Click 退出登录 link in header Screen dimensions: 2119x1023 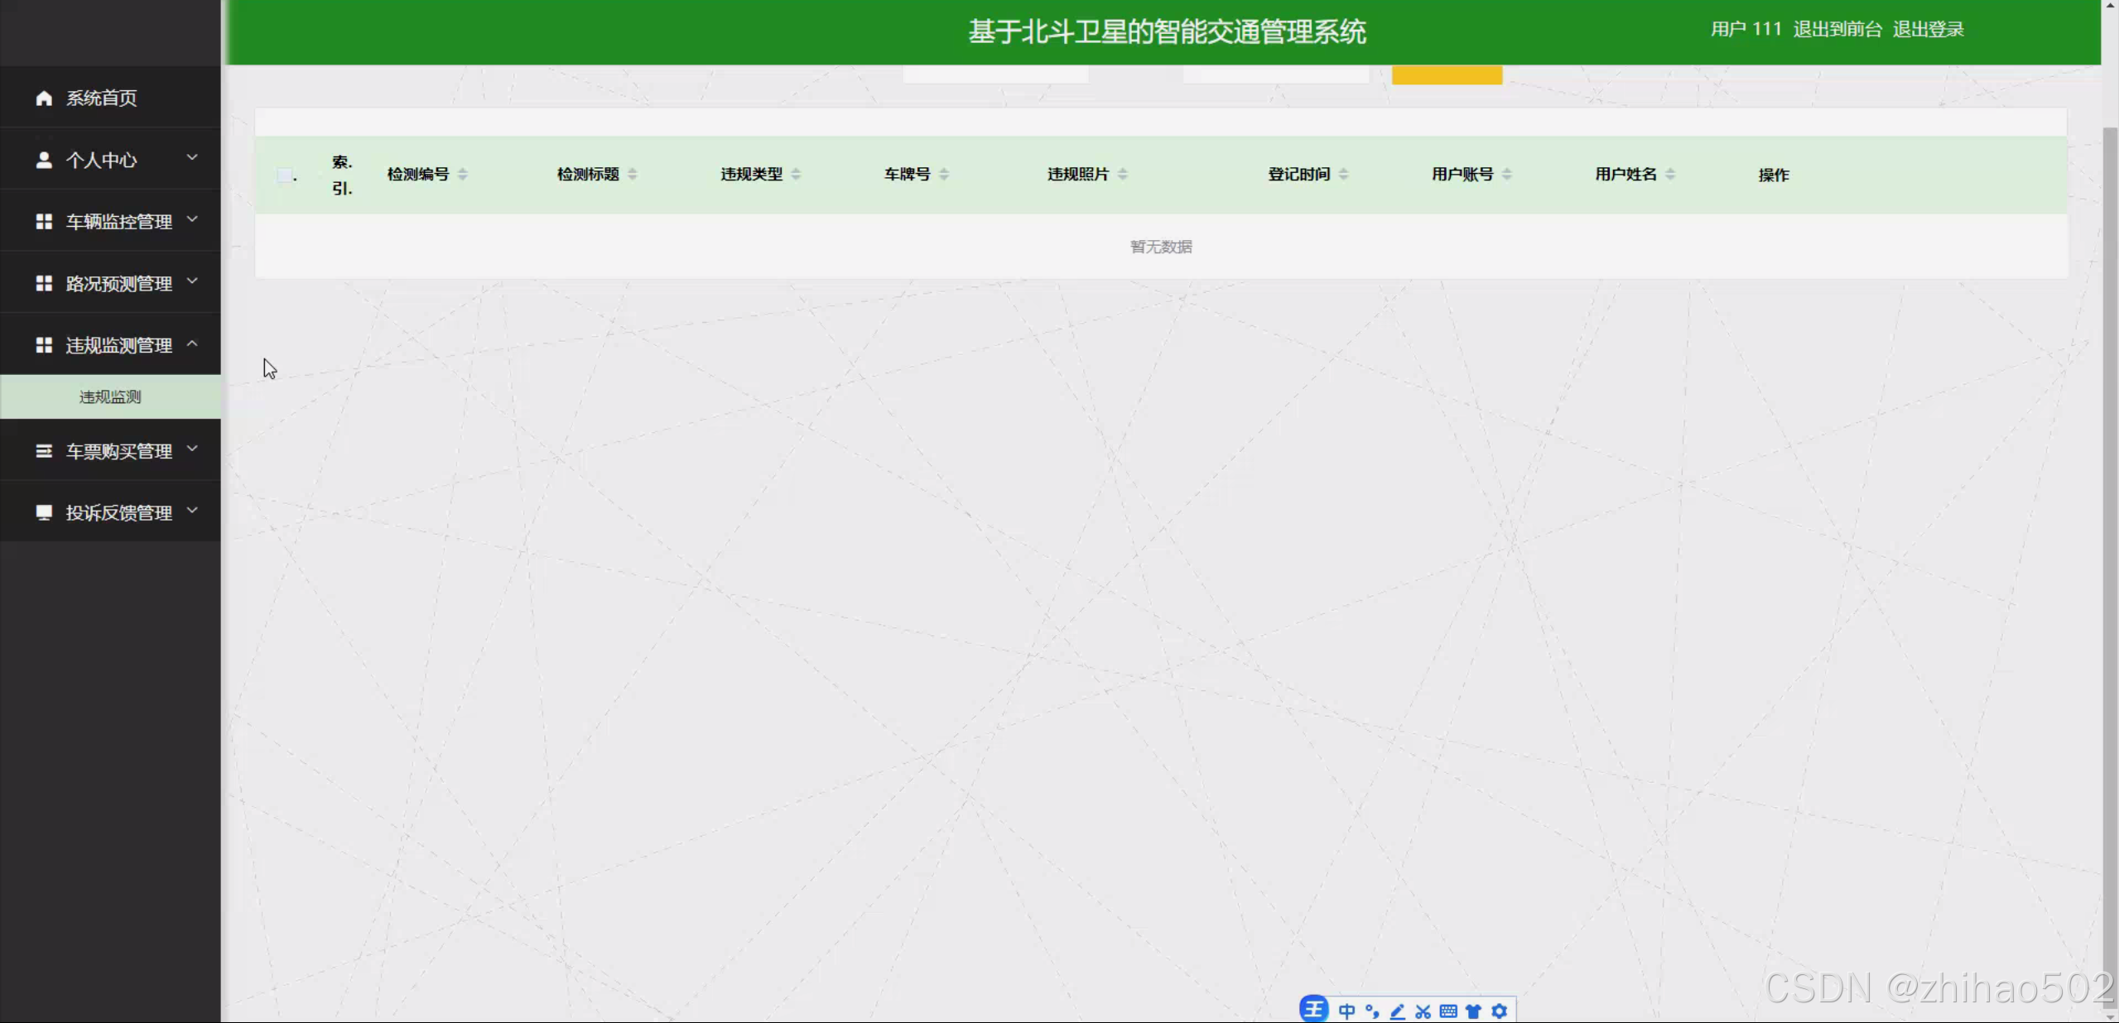[x=1928, y=29]
